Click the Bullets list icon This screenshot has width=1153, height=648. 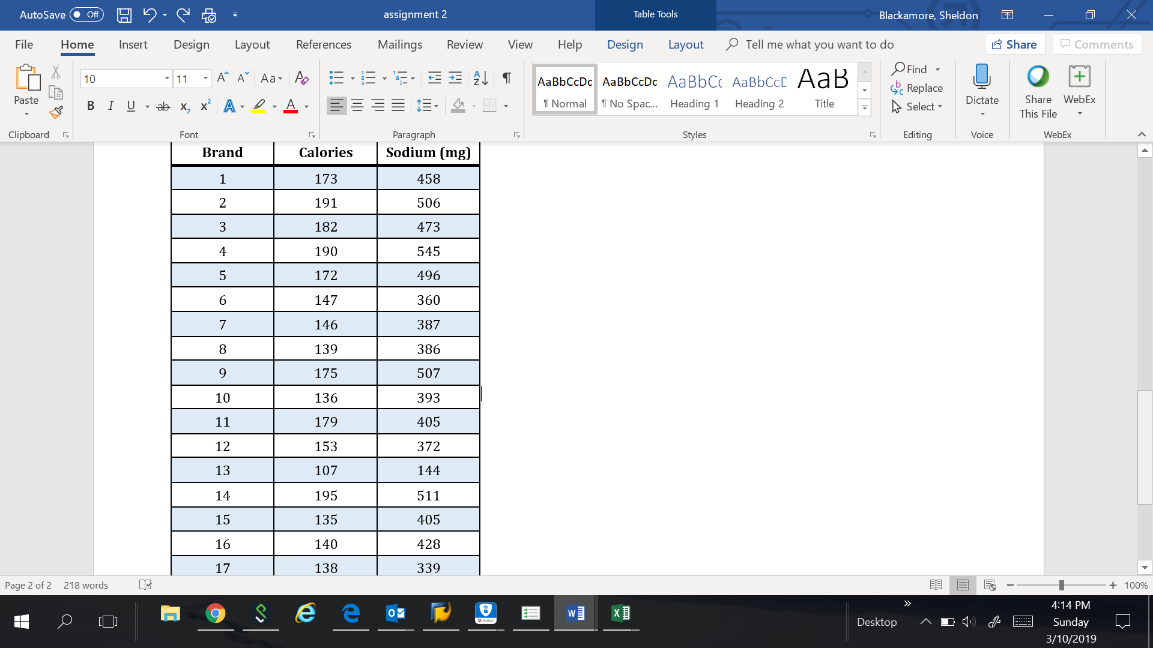pos(336,78)
